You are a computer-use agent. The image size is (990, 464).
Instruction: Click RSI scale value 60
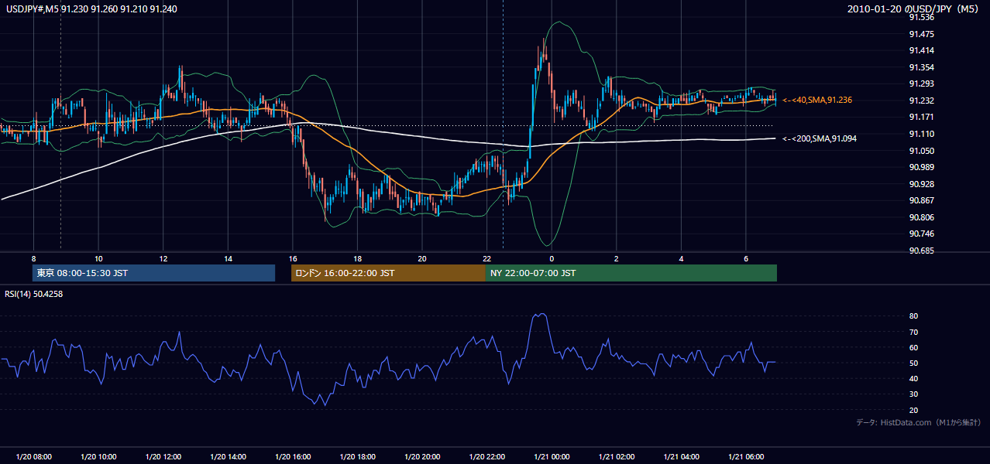pos(914,347)
